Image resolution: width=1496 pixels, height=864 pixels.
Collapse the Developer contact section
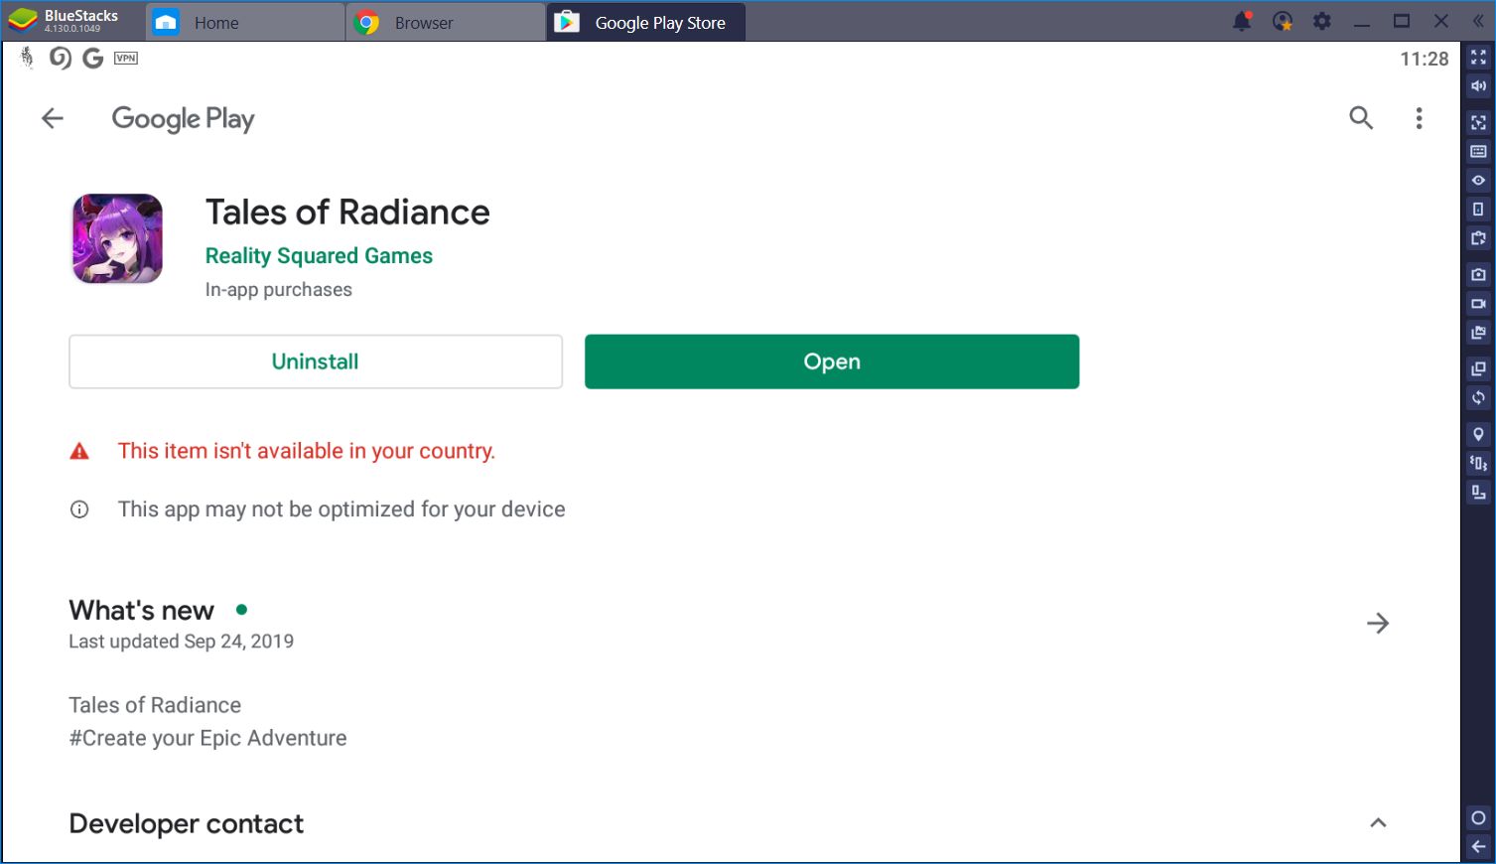click(x=1378, y=823)
